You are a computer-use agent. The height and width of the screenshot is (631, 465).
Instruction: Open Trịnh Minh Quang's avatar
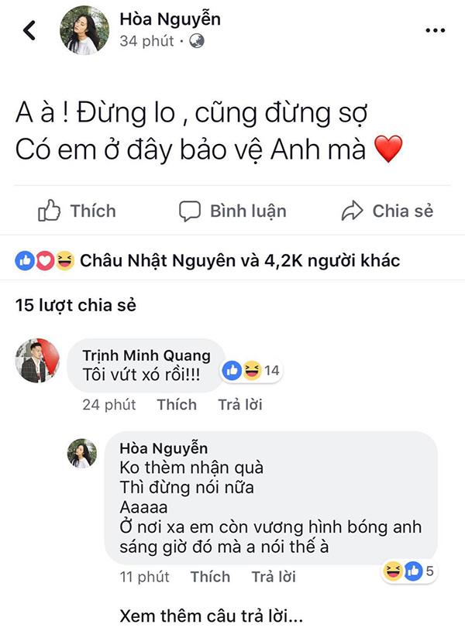tap(36, 360)
